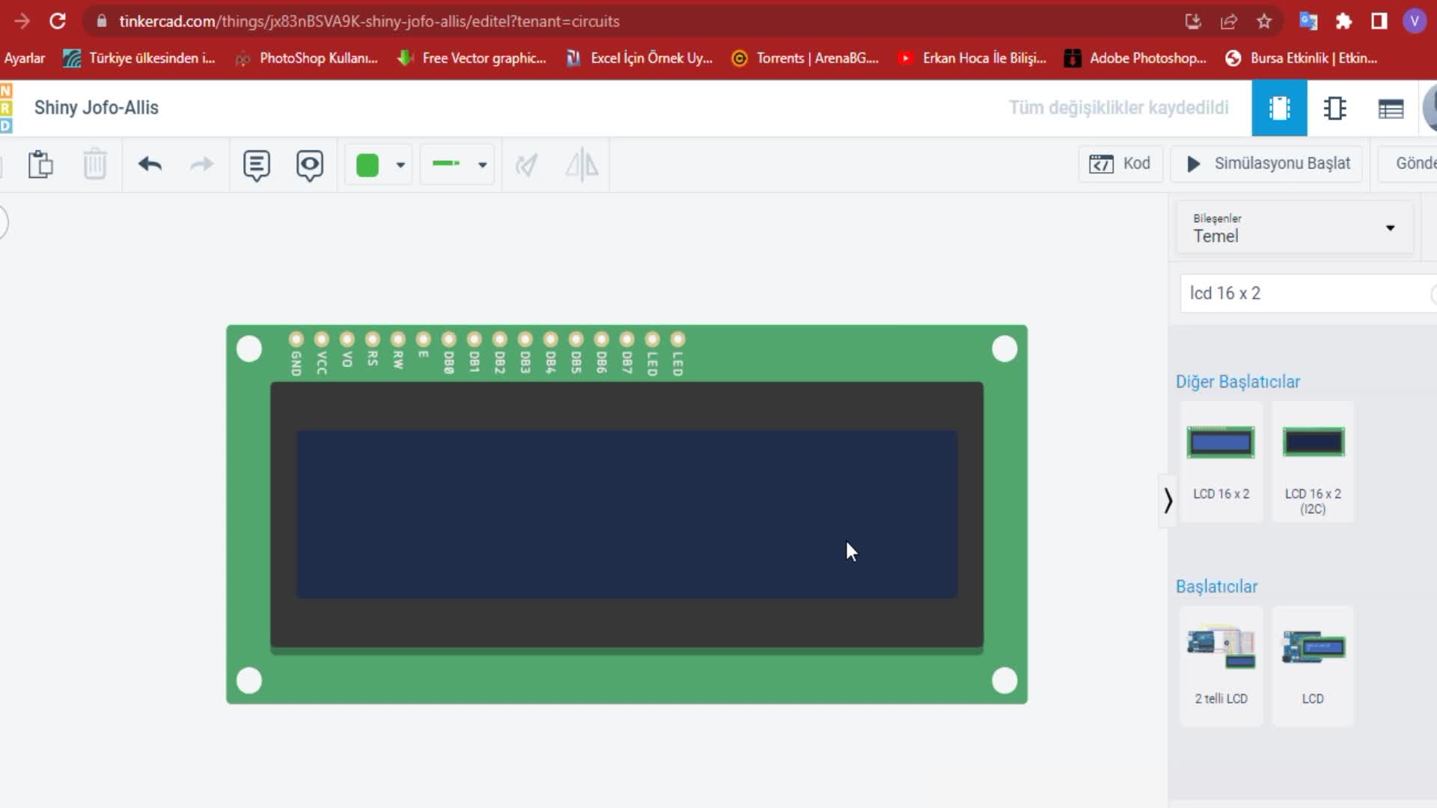
Task: Click the redo action icon
Action: pyautogui.click(x=201, y=164)
